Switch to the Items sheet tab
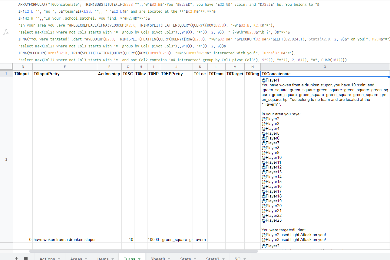390x260 pixels. pyautogui.click(x=103, y=258)
